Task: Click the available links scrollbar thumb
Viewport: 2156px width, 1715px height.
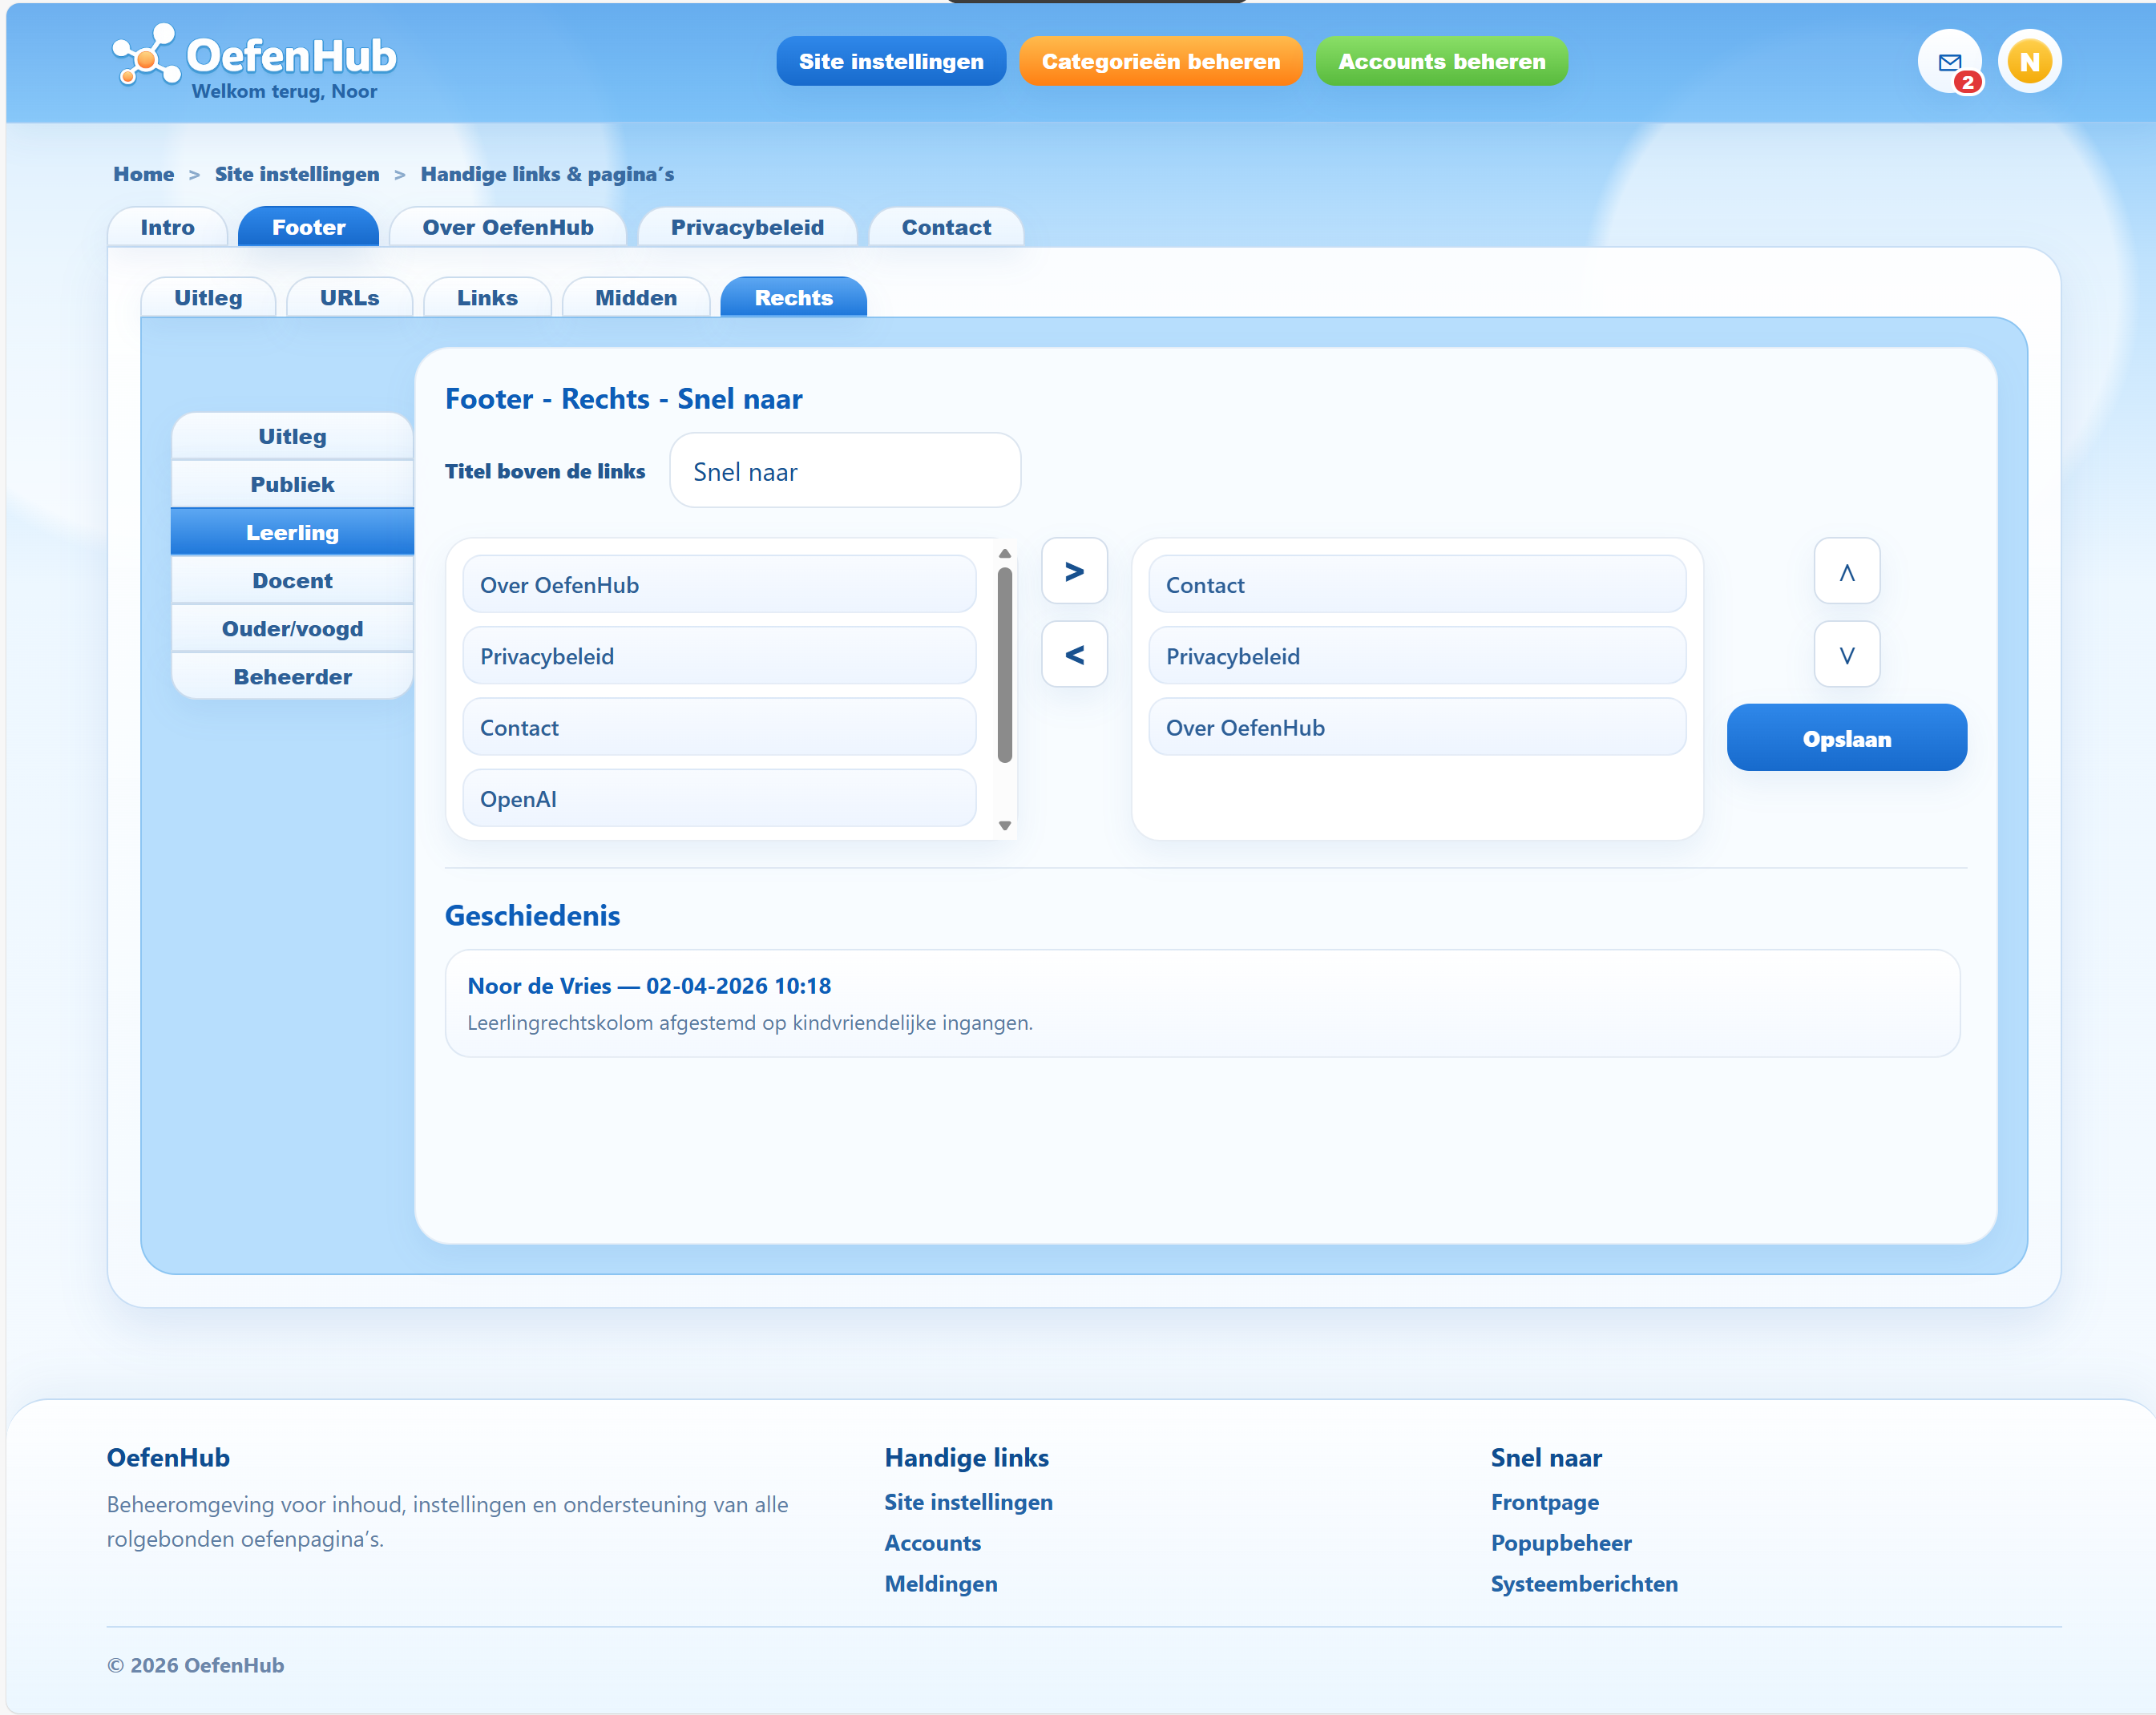Action: coord(1004,665)
